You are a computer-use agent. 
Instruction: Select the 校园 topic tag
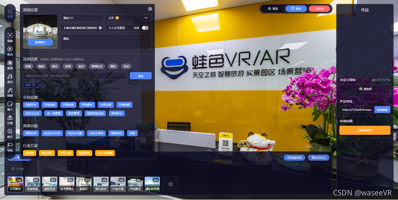pyautogui.click(x=68, y=66)
